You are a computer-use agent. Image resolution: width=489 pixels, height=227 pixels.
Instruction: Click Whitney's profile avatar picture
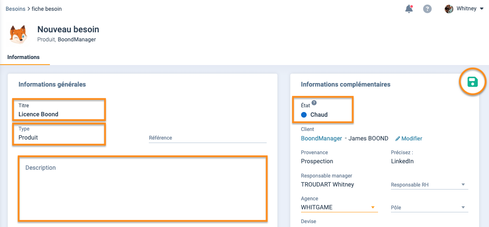[x=449, y=9]
